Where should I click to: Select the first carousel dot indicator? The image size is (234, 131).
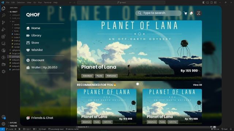tap(137, 84)
